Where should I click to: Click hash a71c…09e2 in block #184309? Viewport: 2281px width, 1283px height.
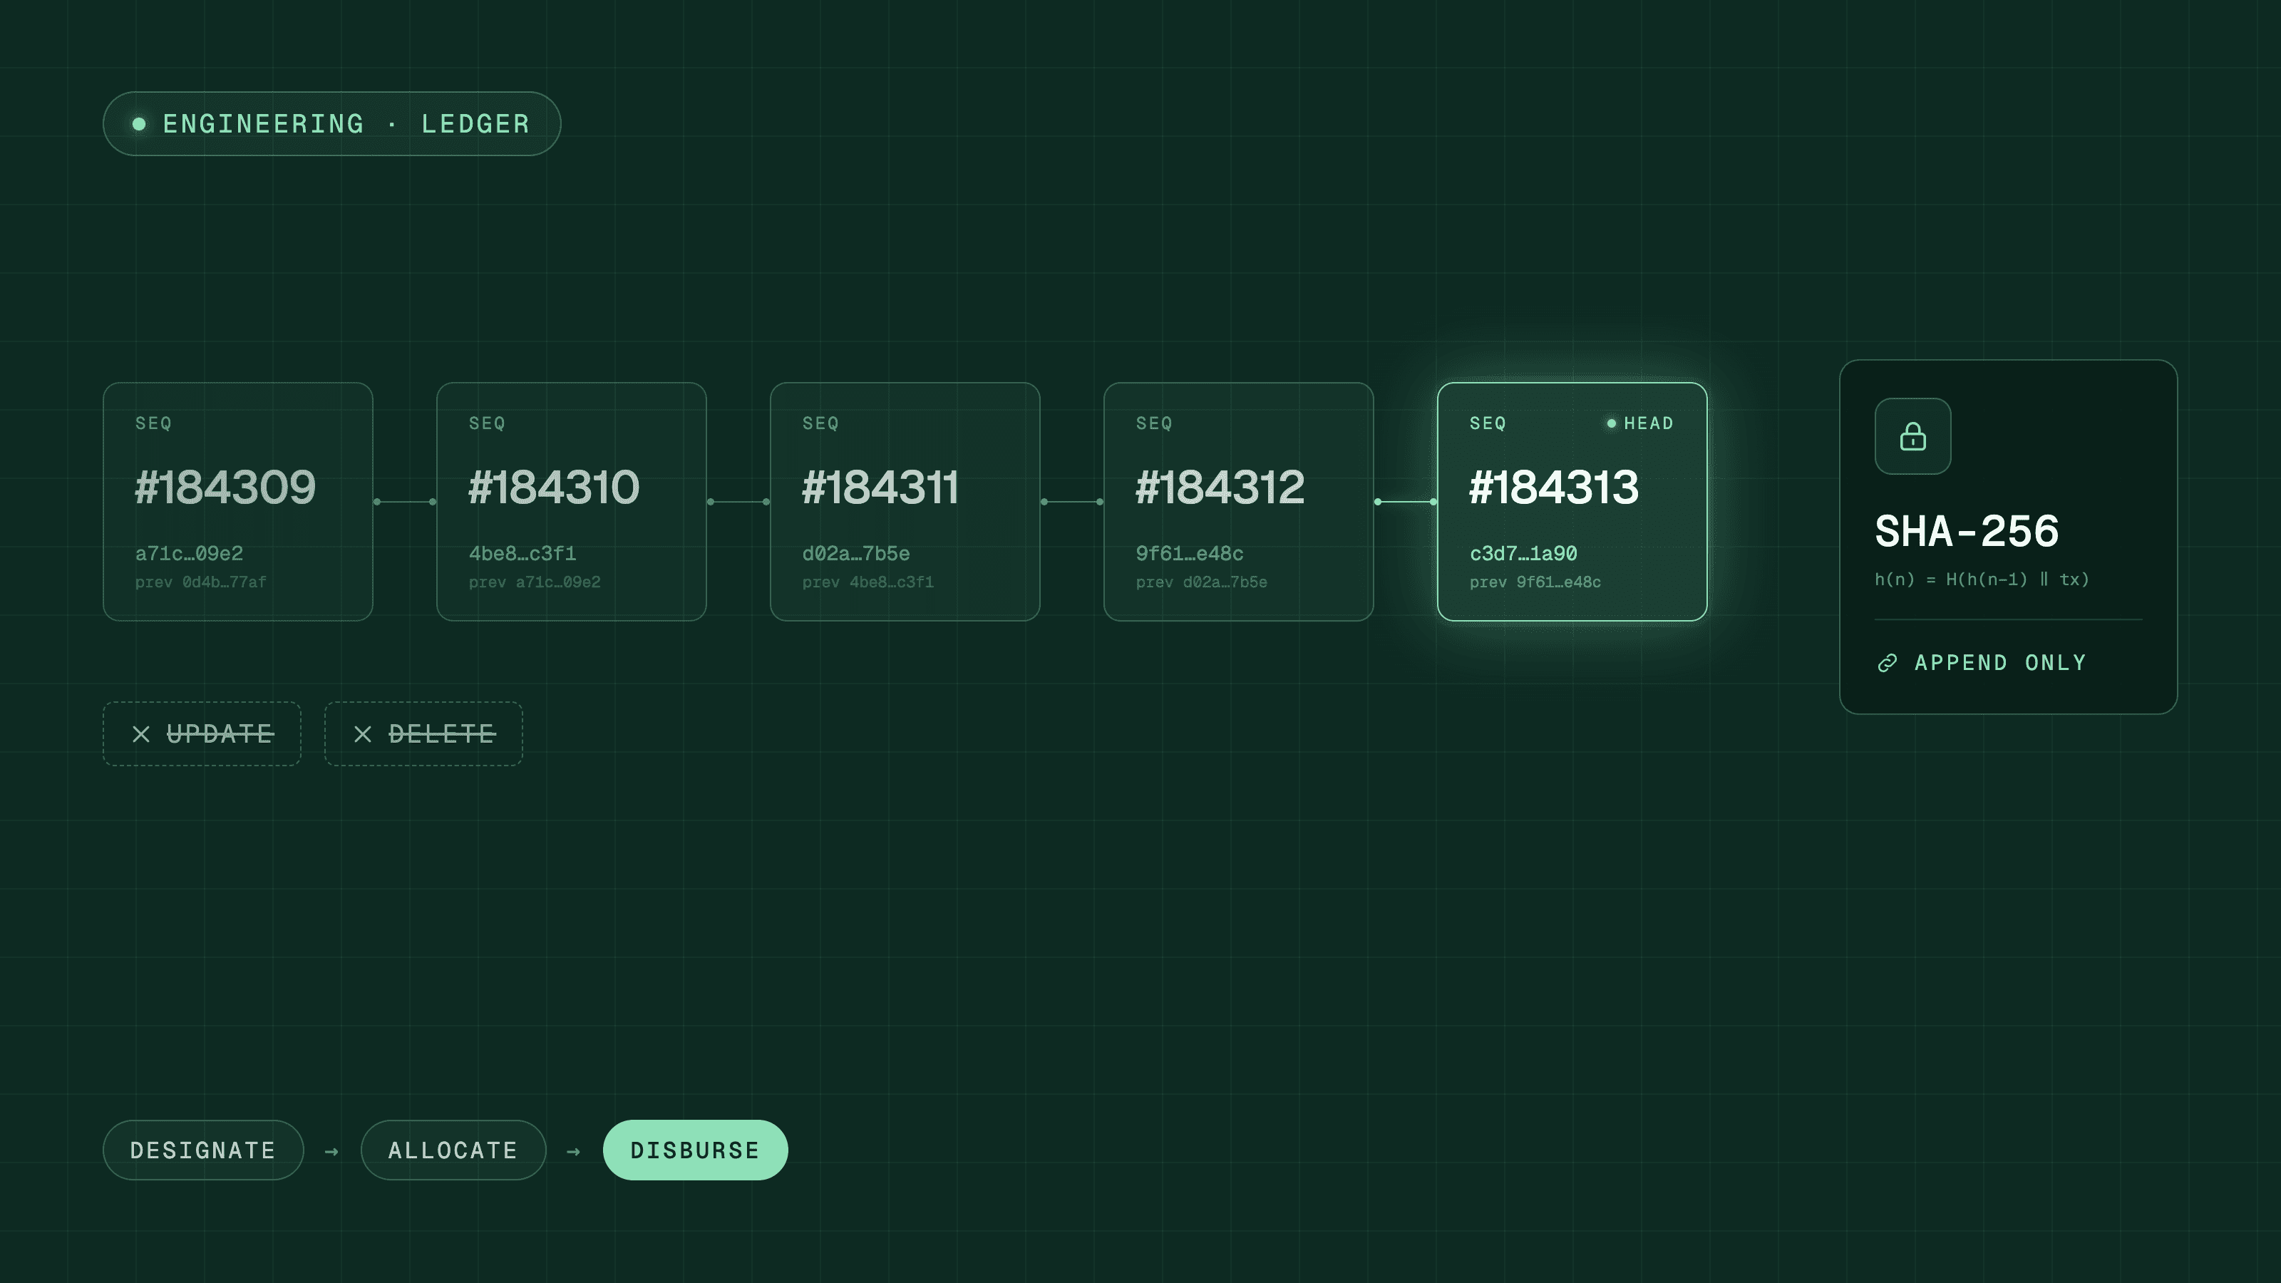189,553
